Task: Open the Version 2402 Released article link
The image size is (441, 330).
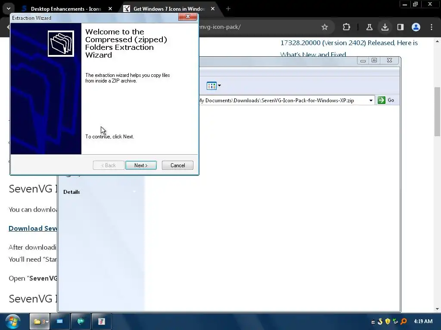Action: 349,48
